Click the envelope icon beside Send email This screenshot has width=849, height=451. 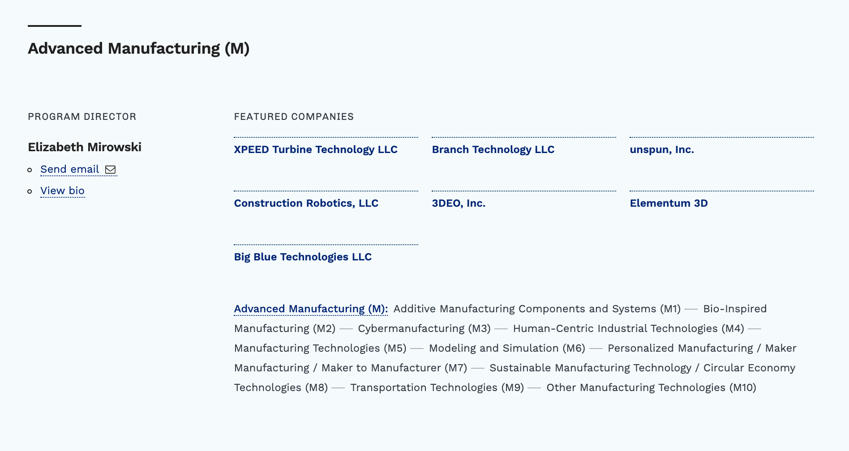[x=110, y=170]
